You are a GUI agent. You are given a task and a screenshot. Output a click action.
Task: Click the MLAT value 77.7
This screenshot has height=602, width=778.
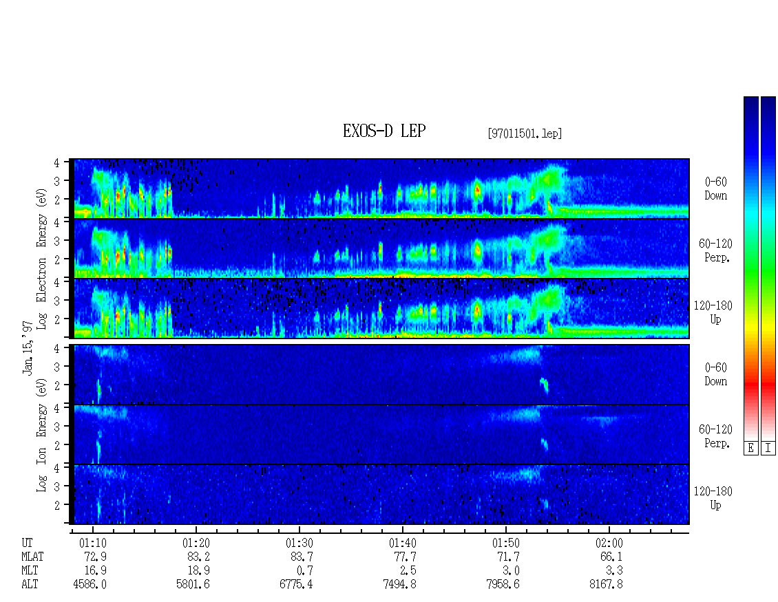pyautogui.click(x=405, y=557)
